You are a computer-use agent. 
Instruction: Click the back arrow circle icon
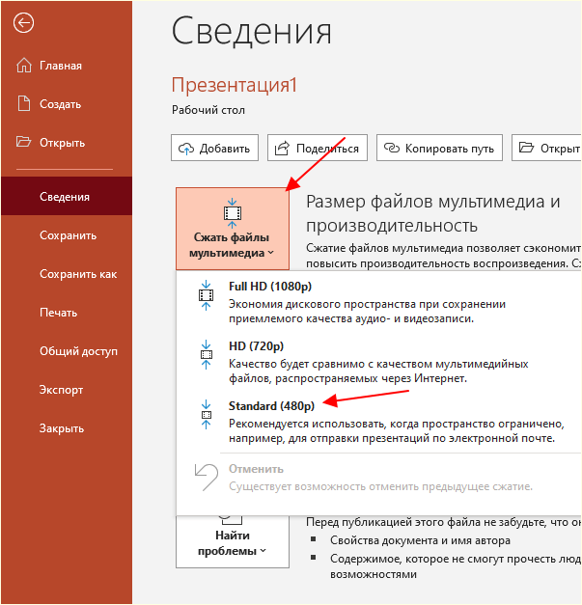click(x=23, y=23)
